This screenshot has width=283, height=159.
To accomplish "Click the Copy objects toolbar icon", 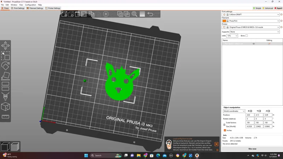I will tap(92, 14).
